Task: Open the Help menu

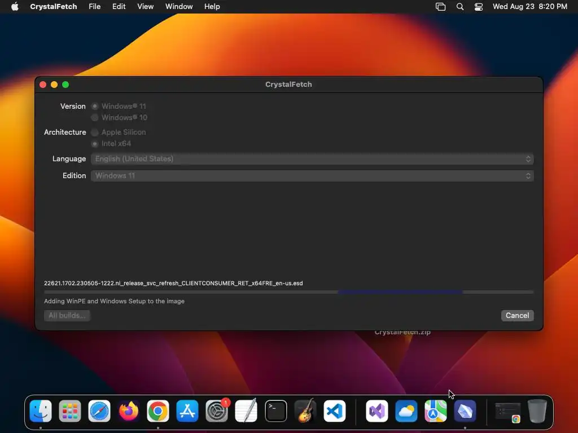Action: (x=212, y=7)
